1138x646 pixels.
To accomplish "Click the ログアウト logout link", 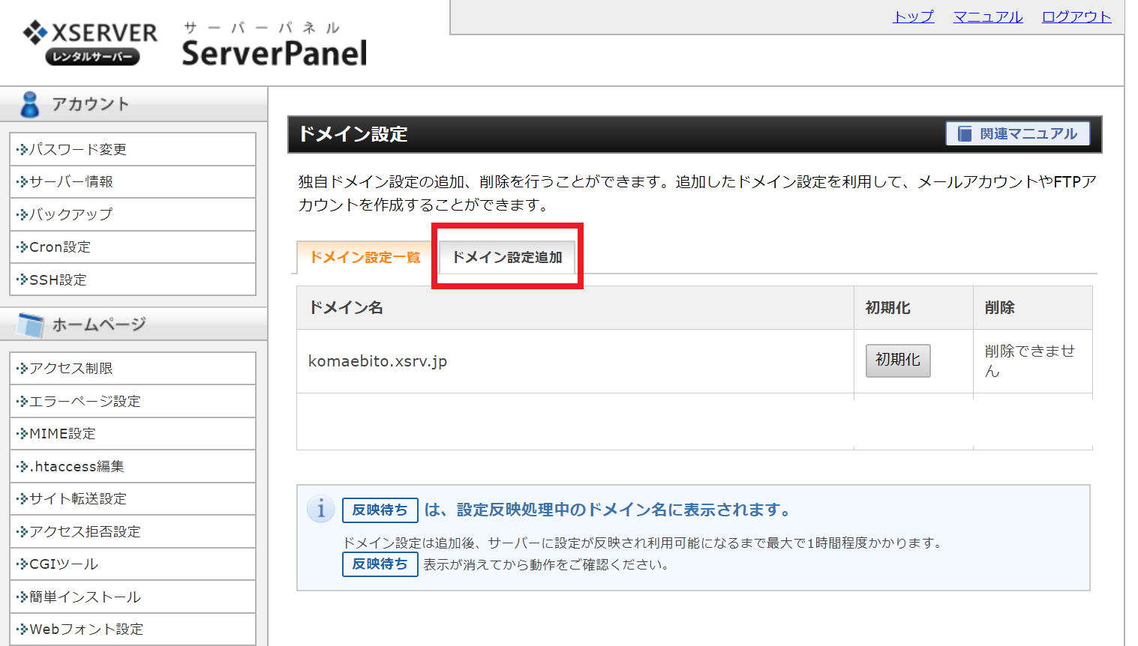I will pos(1076,16).
